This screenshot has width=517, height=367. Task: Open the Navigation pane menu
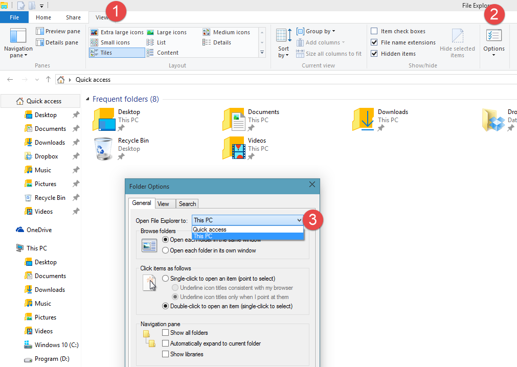pyautogui.click(x=18, y=43)
